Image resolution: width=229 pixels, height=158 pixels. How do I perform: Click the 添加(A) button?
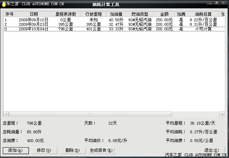(x=16, y=150)
